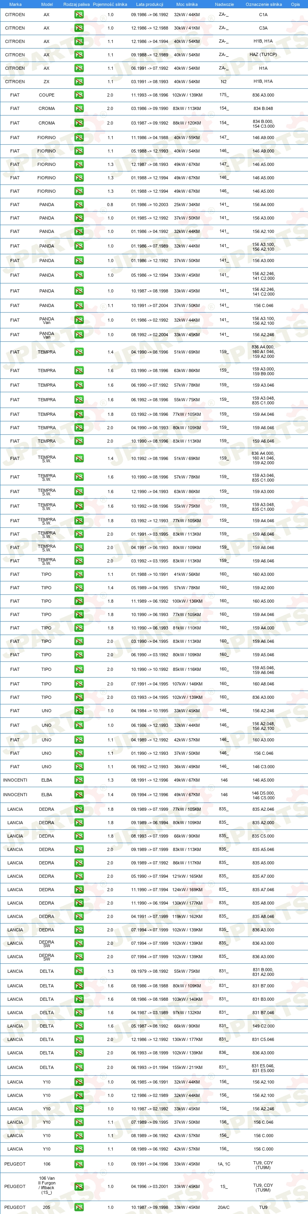Select the COUPE model cell
The width and height of the screenshot is (308, 1214).
(x=46, y=95)
